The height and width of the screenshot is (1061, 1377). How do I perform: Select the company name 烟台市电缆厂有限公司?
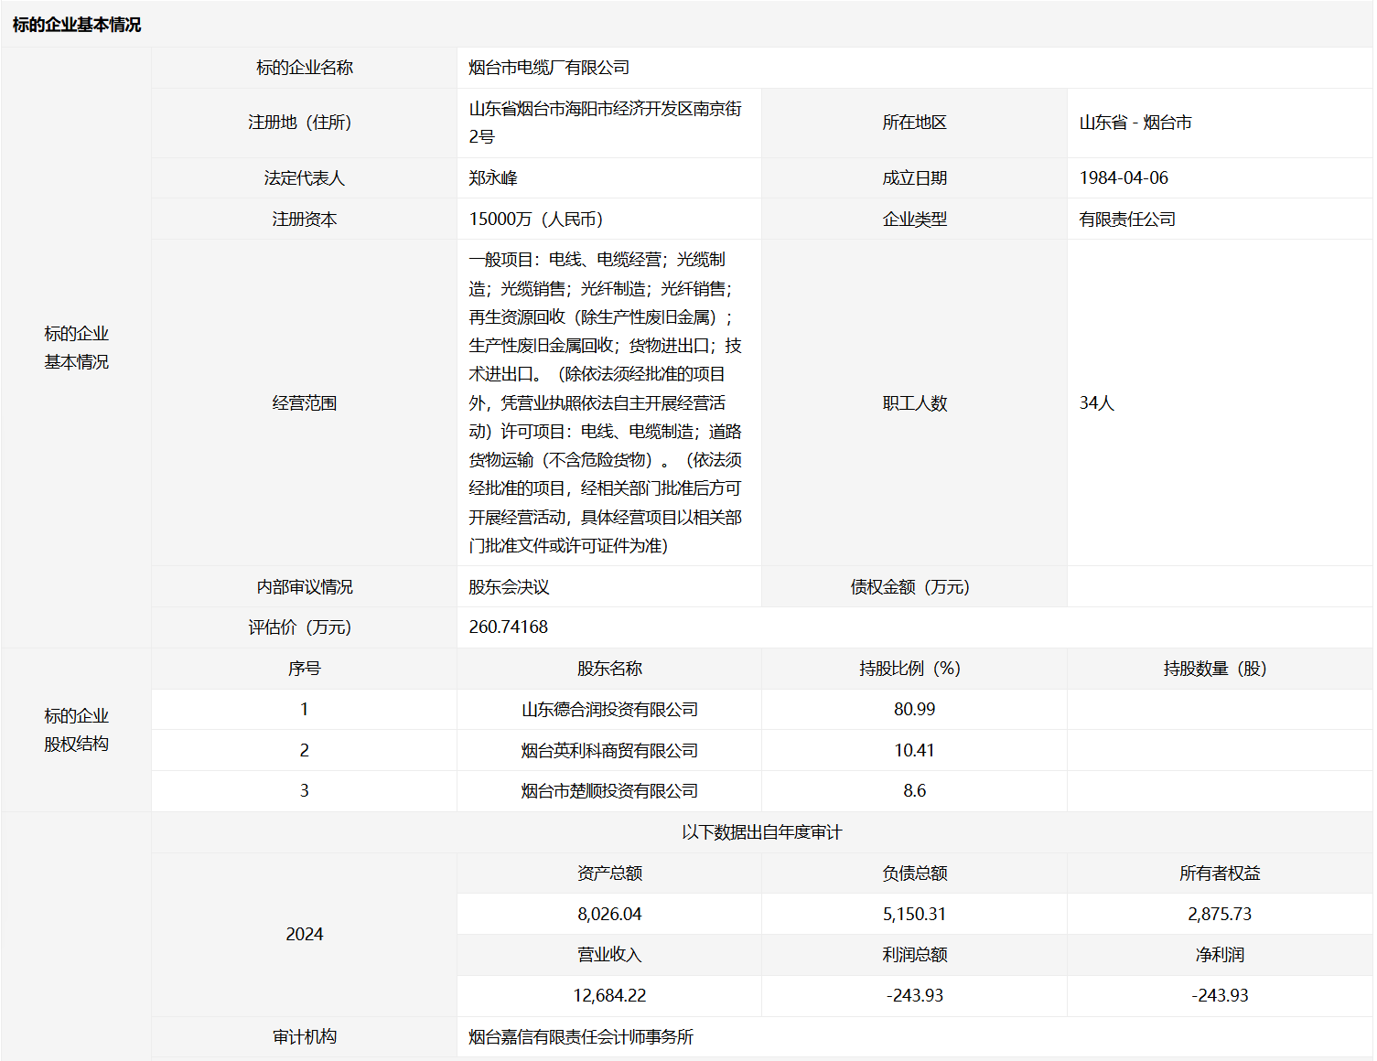(549, 68)
